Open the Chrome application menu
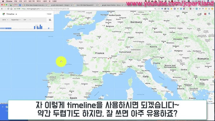215x121 pixels. pyautogui.click(x=9, y=1)
